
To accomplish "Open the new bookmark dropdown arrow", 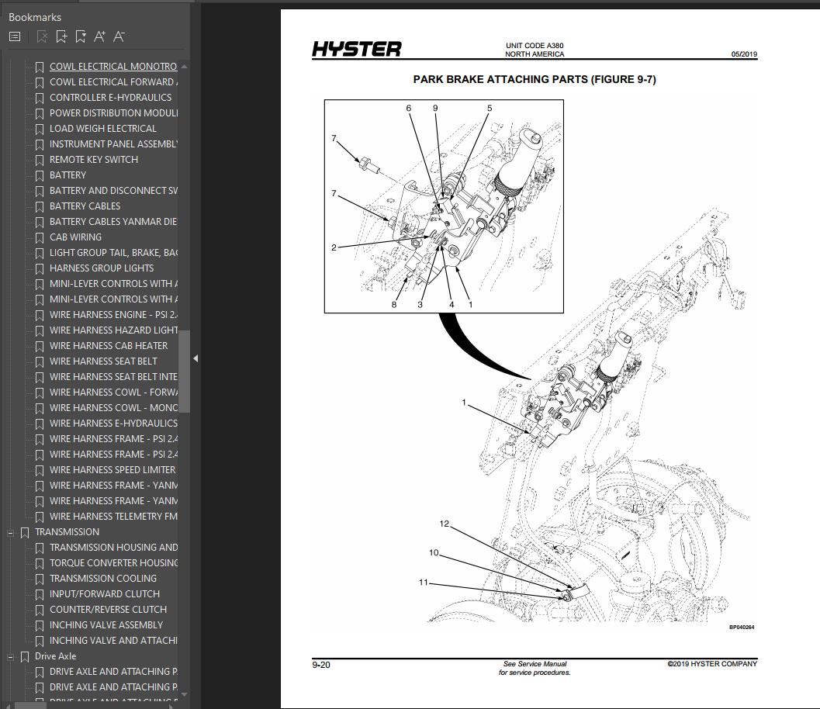I will click(x=80, y=36).
